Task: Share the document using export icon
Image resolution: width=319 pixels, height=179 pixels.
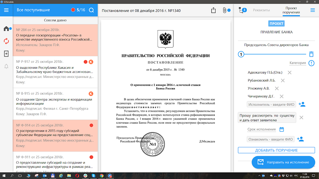Action: [x=213, y=10]
